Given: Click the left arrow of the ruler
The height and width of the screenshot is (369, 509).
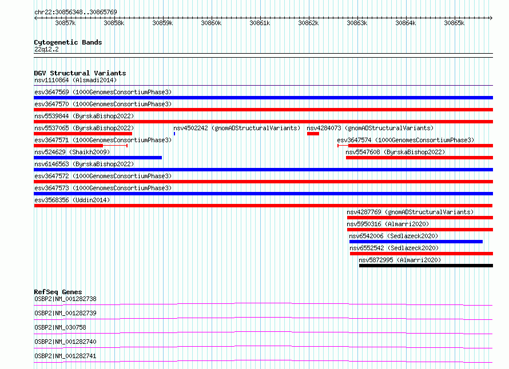Looking at the screenshot, I should pos(35,18).
